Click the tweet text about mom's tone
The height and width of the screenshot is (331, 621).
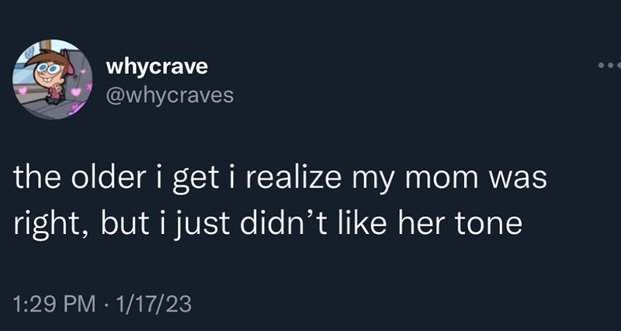coord(279,201)
